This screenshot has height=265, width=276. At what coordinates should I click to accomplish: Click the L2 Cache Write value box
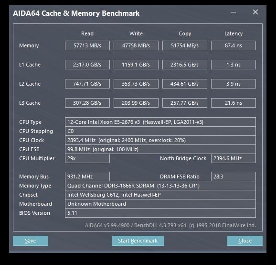coord(136,84)
